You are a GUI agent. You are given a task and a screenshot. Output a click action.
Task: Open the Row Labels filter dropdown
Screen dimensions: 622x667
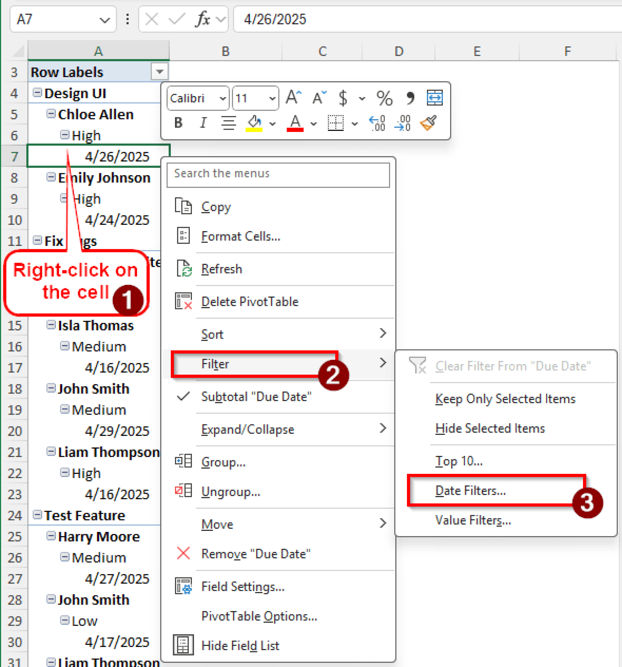pyautogui.click(x=159, y=71)
